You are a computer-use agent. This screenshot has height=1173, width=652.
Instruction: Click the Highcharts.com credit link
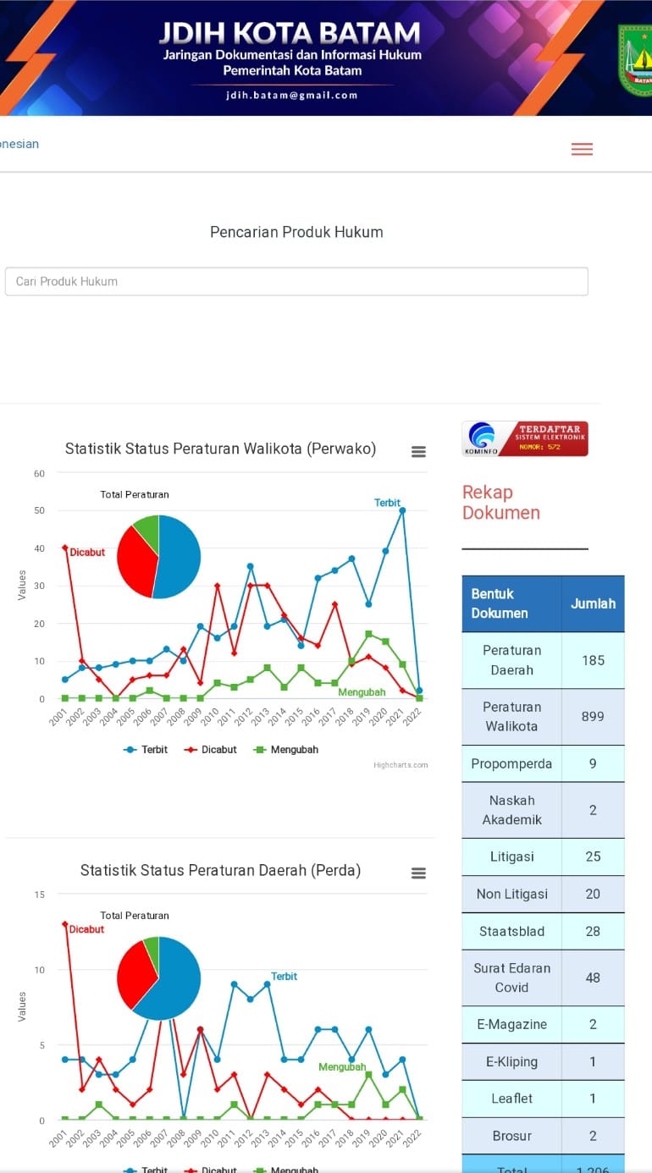pyautogui.click(x=401, y=765)
